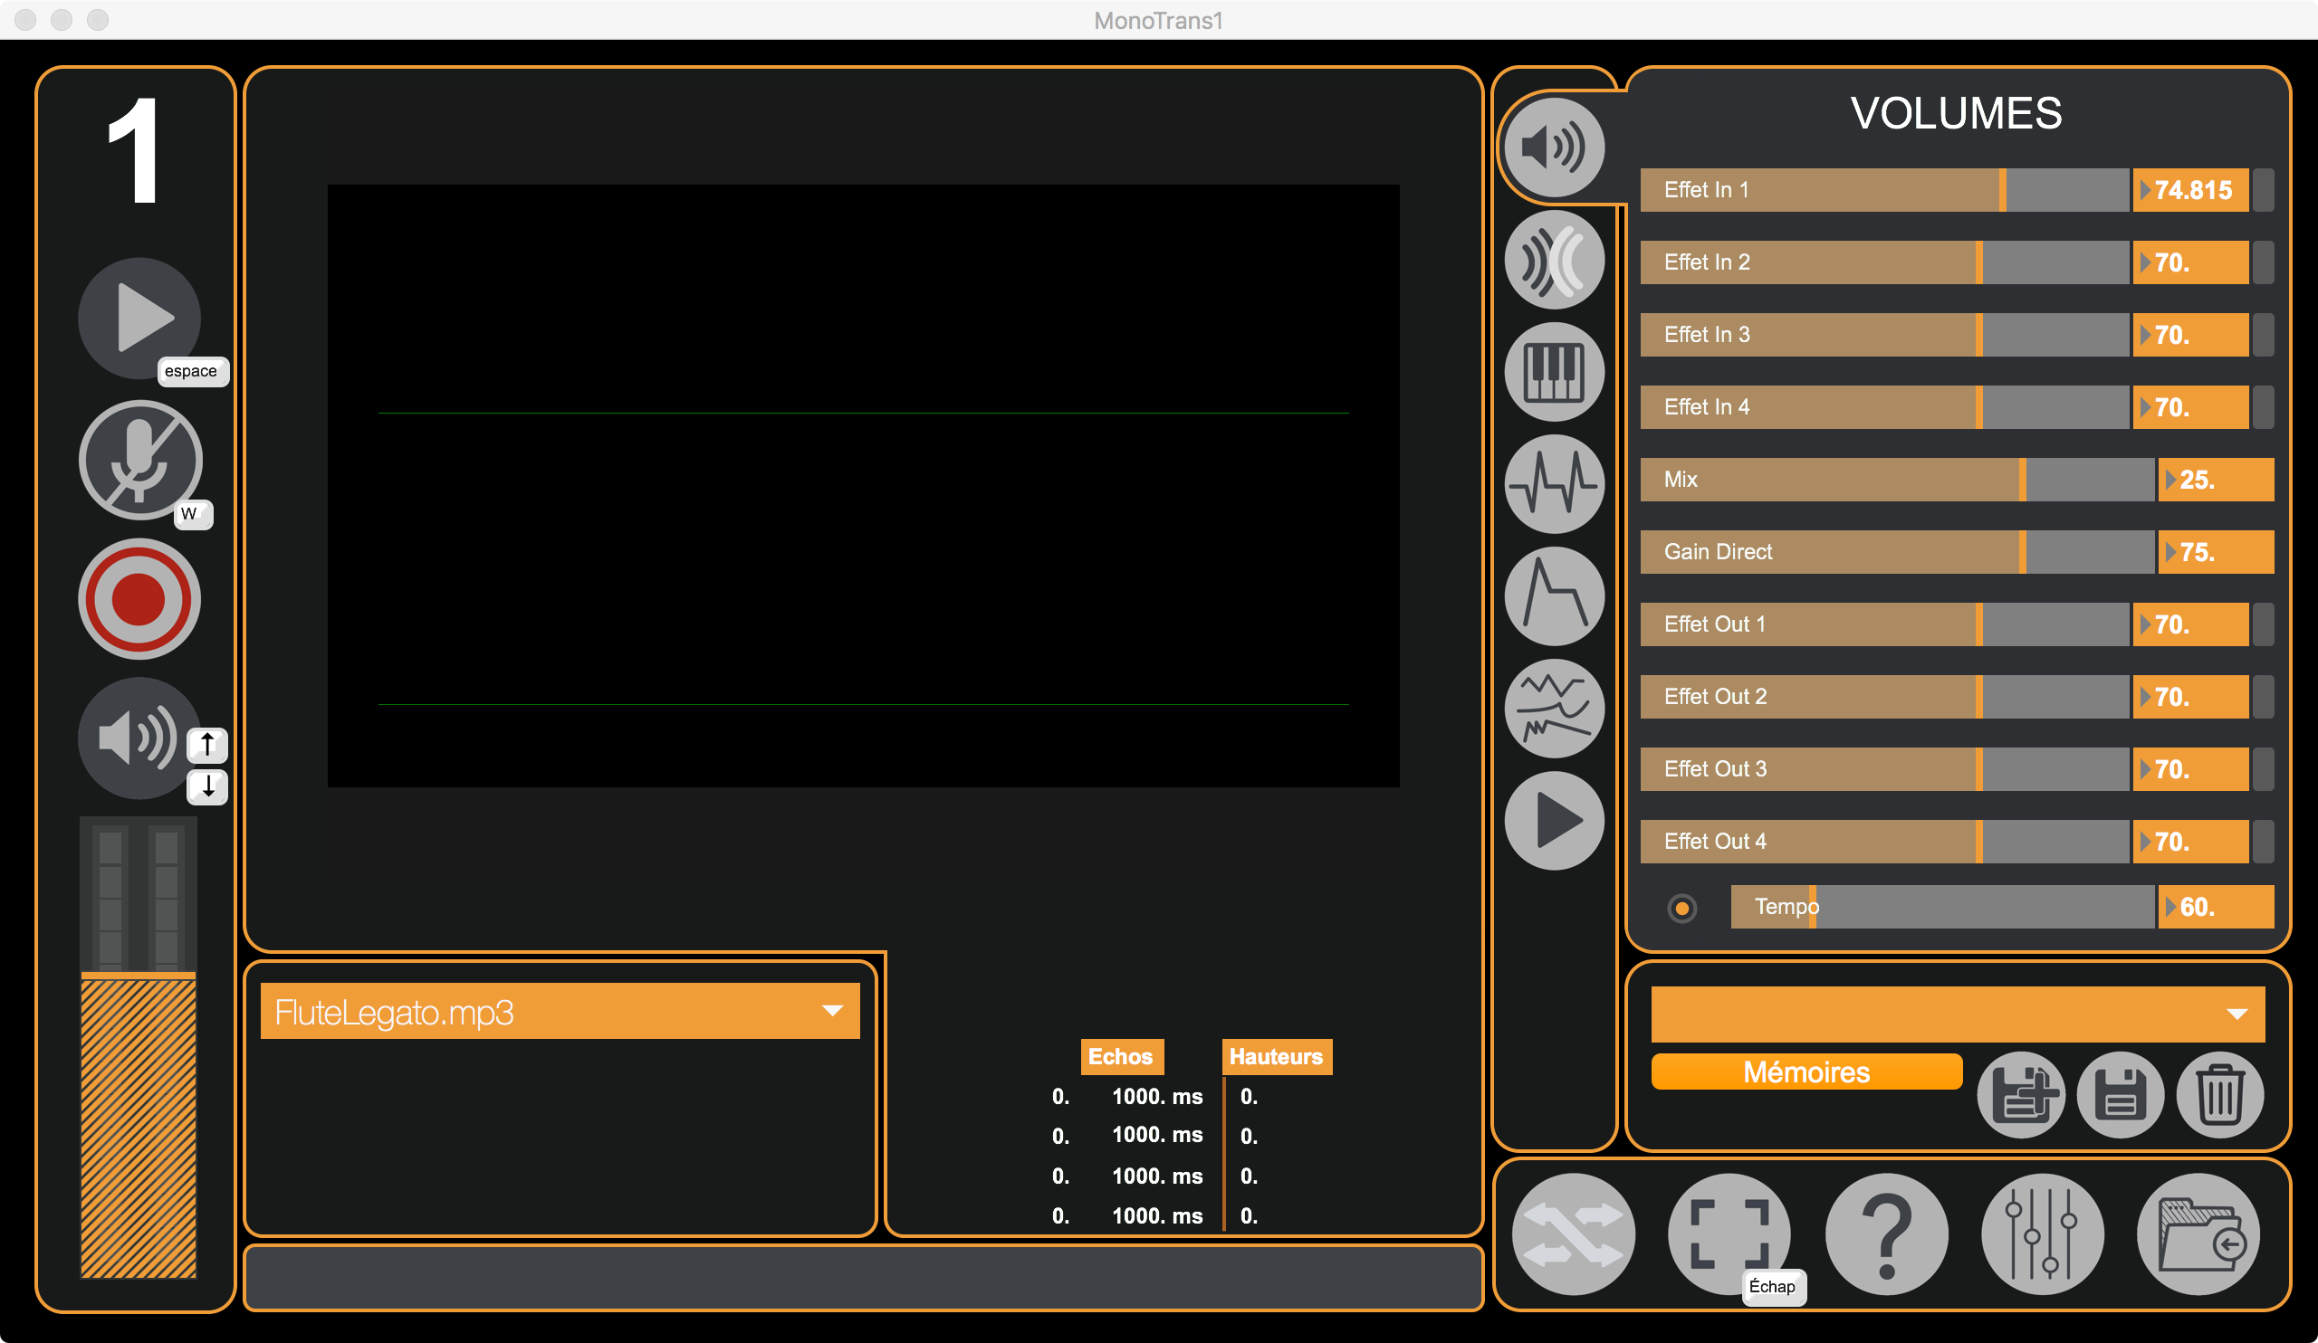Select the oscilloscope waveform panel icon
2318x1343 pixels.
tap(1554, 484)
